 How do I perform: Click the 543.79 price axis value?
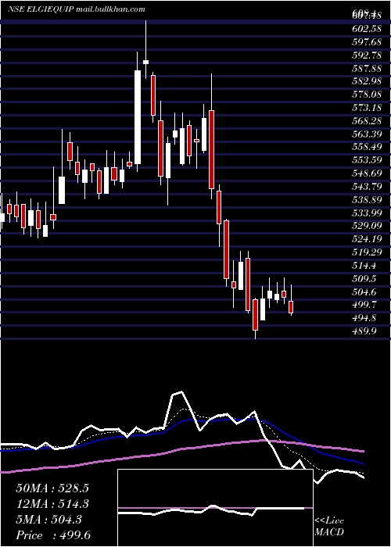click(367, 186)
